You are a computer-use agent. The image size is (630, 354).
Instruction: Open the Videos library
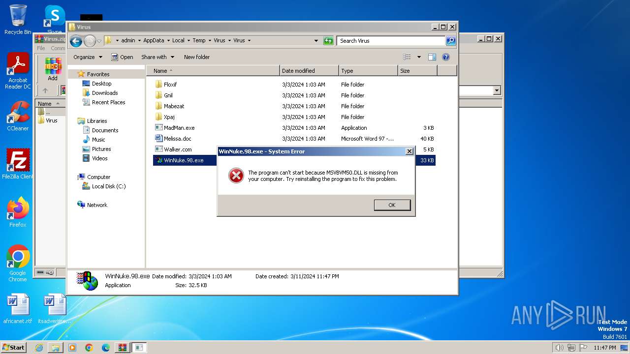[99, 158]
